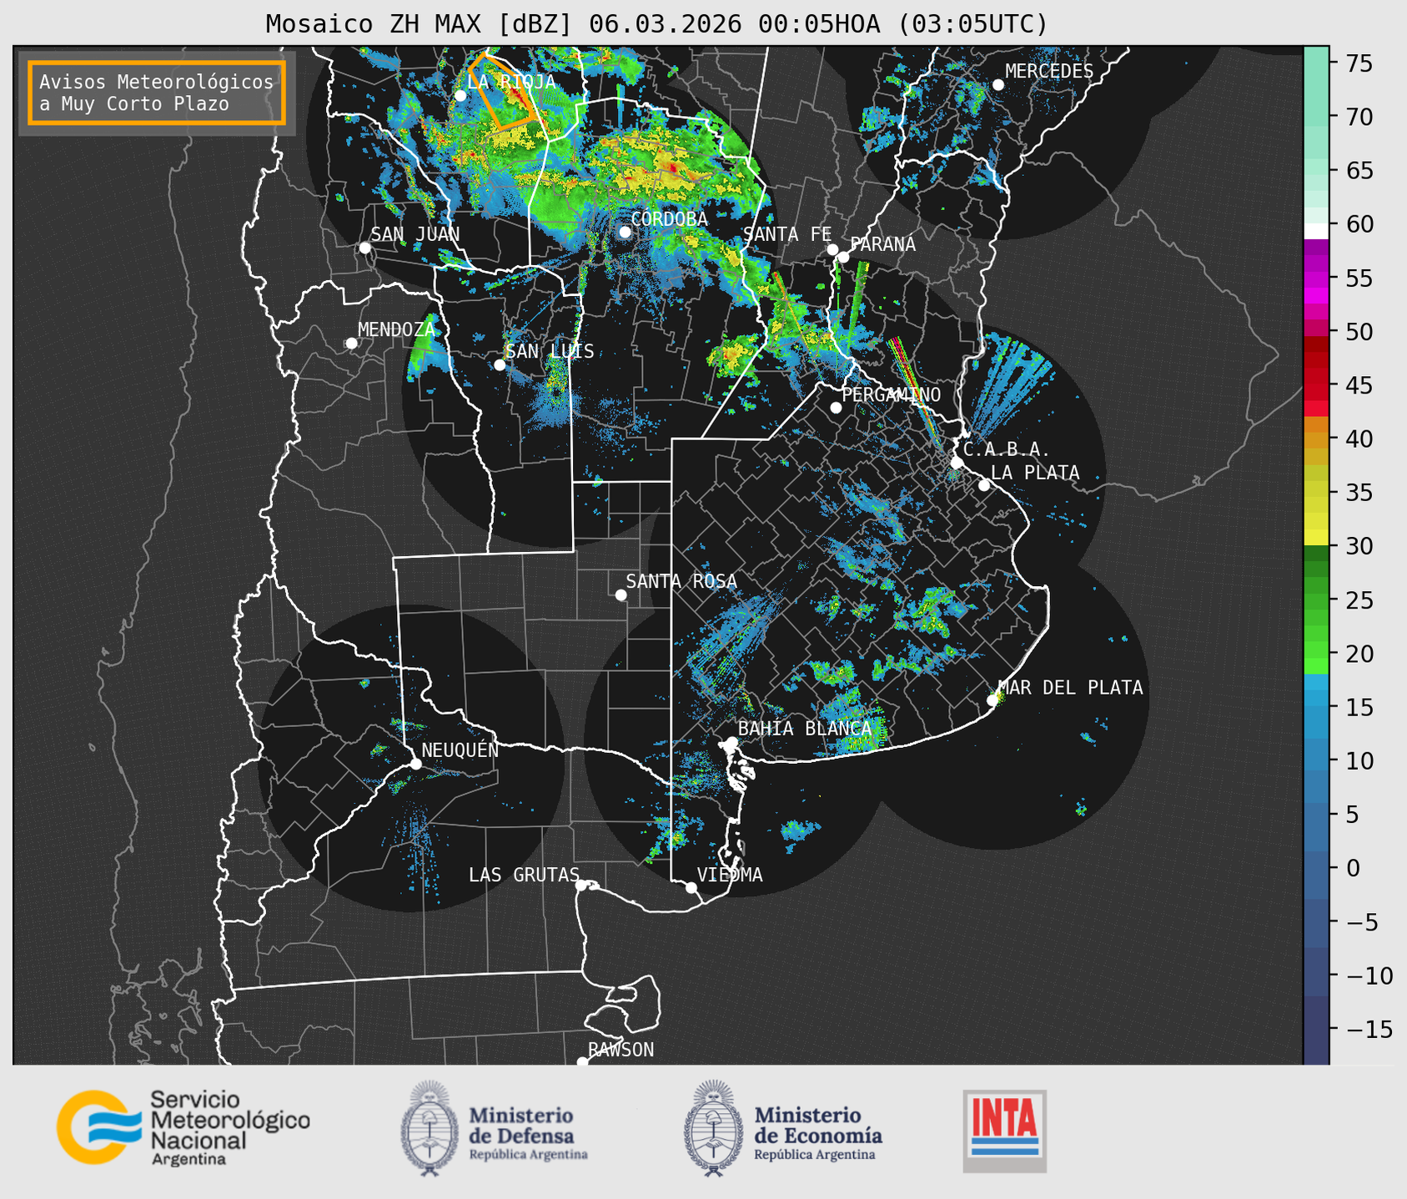Select the Neuquén city marker dot
The width and height of the screenshot is (1407, 1199).
[415, 764]
